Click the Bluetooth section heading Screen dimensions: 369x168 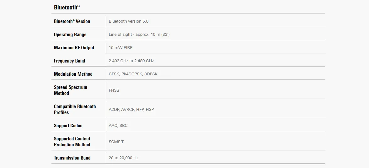coord(67,7)
